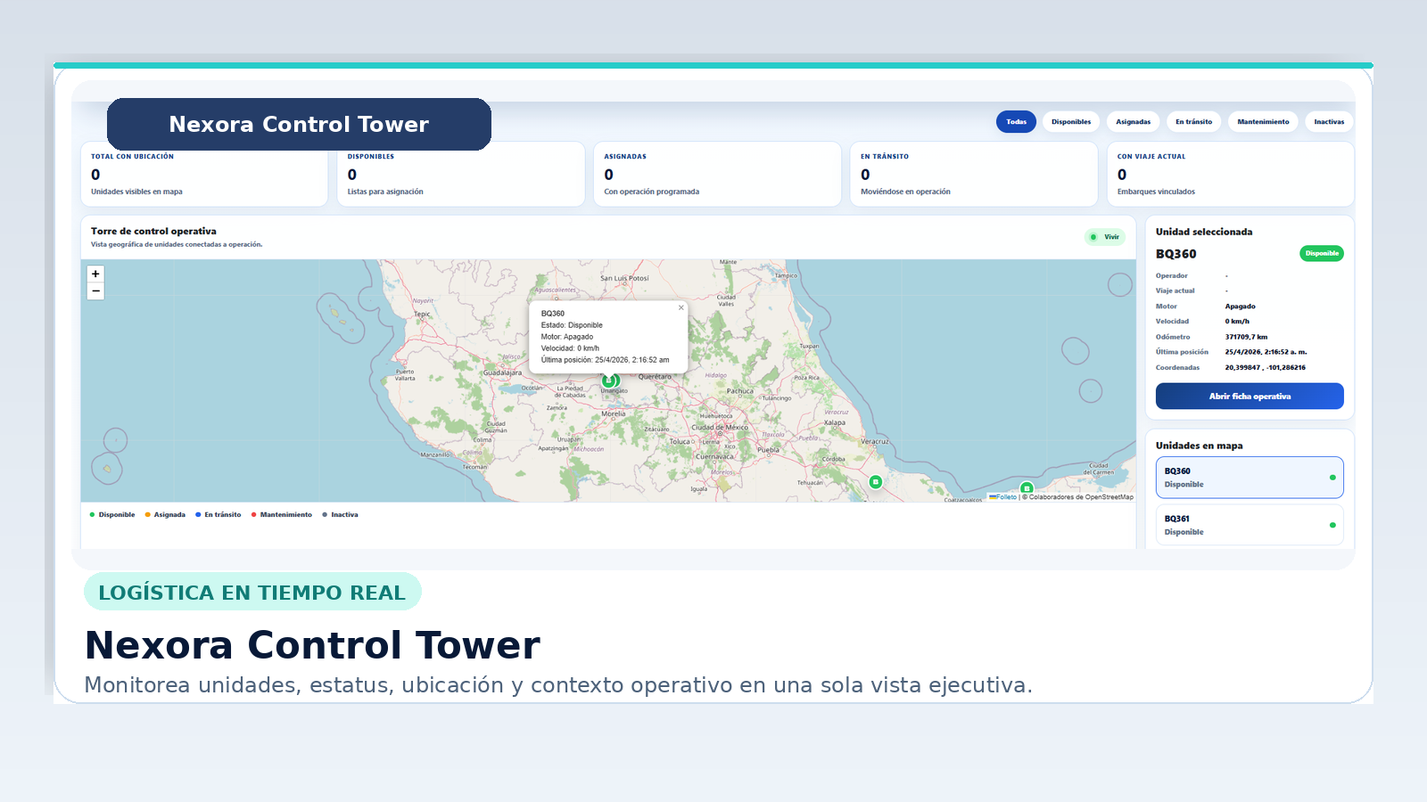Select BQ360 in Unidades en mapa list
Screen dimensions: 1427x802
point(1250,478)
